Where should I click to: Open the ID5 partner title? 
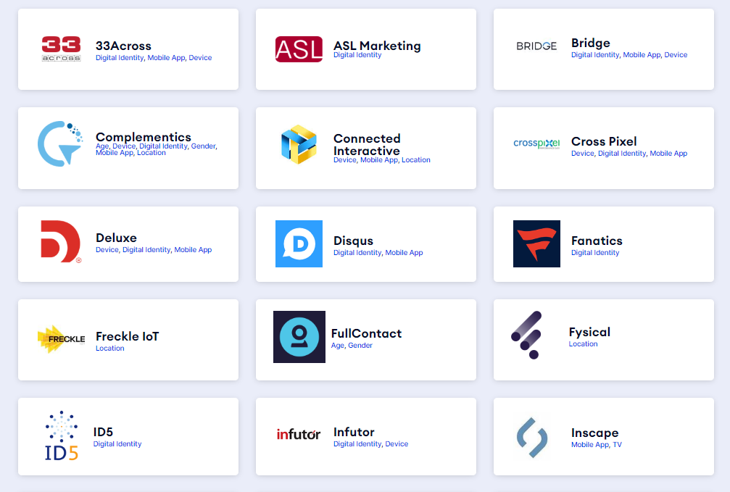click(103, 432)
